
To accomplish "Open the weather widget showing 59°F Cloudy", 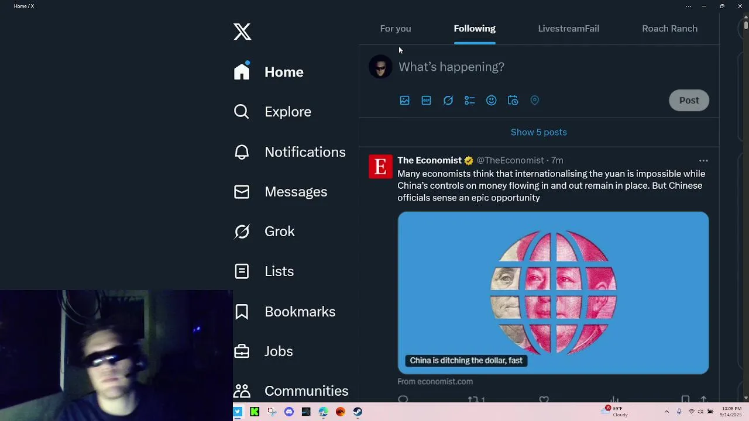I will pyautogui.click(x=616, y=412).
